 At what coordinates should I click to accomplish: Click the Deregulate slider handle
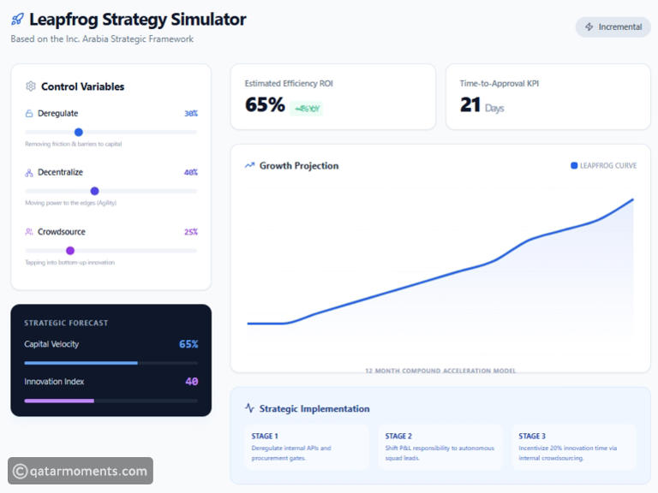(79, 132)
